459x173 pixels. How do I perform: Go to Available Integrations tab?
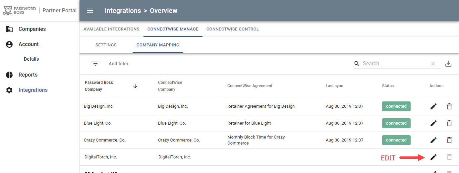tap(111, 29)
